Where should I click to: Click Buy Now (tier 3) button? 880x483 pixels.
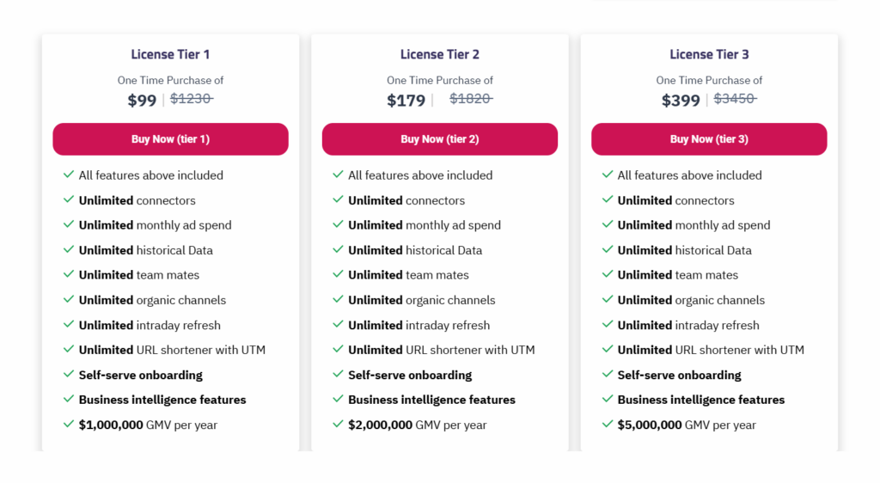[709, 139]
